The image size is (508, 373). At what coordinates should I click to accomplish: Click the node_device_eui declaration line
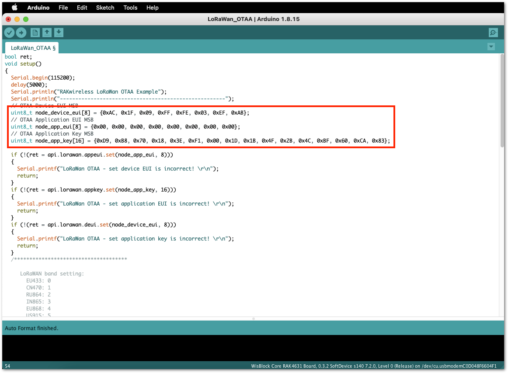tap(130, 113)
